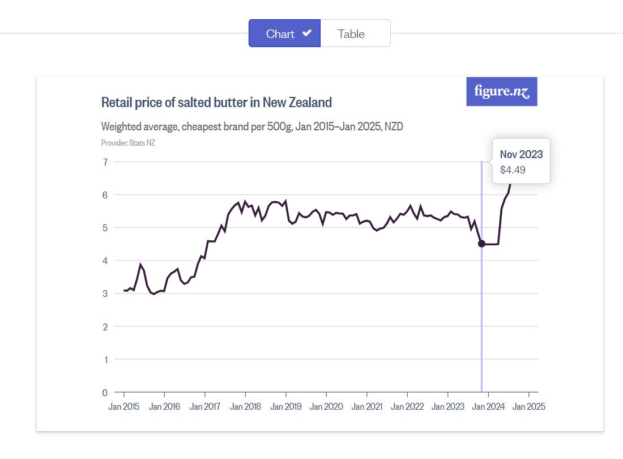Click the Jan 2025 x-axis label

[x=528, y=406]
